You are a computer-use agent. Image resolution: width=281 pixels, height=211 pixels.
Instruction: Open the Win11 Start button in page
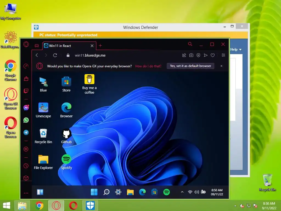point(94,192)
